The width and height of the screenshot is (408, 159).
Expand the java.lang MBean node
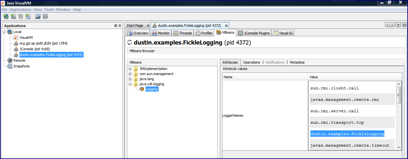tap(130, 79)
